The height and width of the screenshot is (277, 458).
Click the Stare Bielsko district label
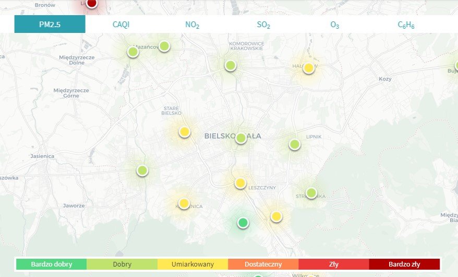click(x=172, y=111)
